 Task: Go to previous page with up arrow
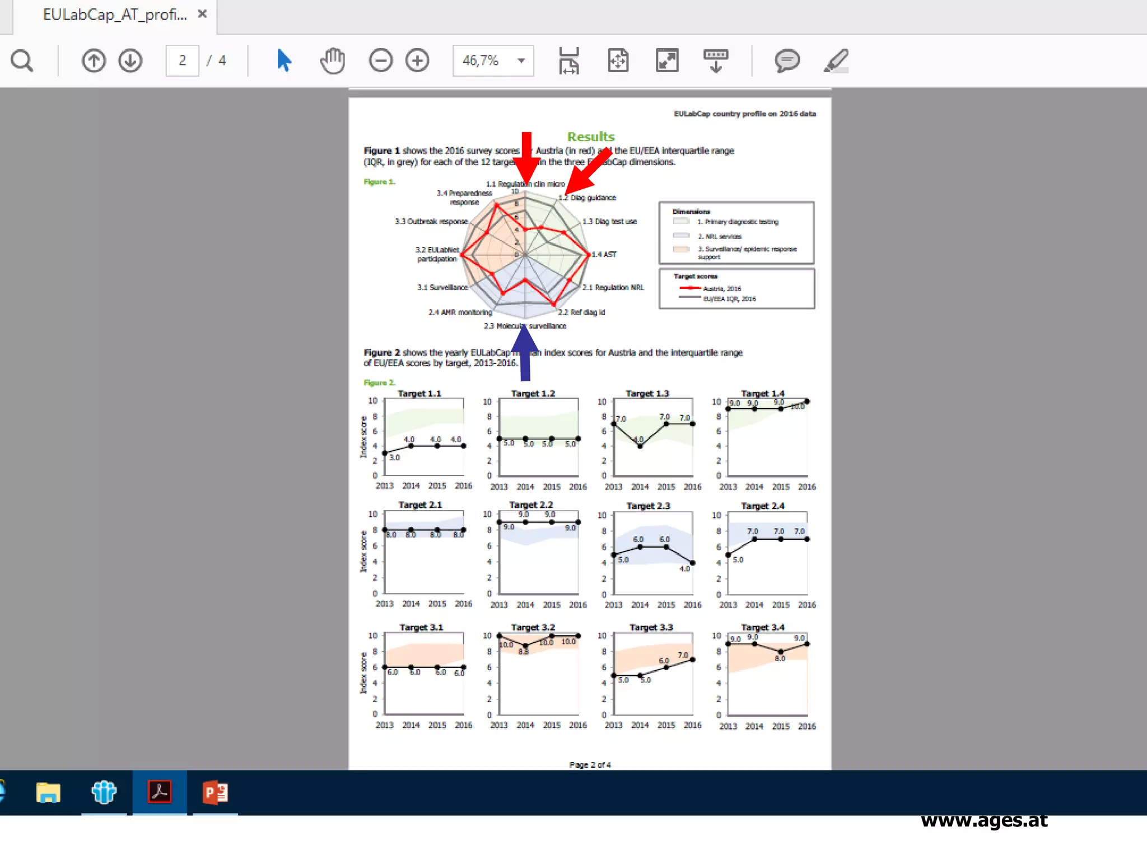click(x=94, y=60)
